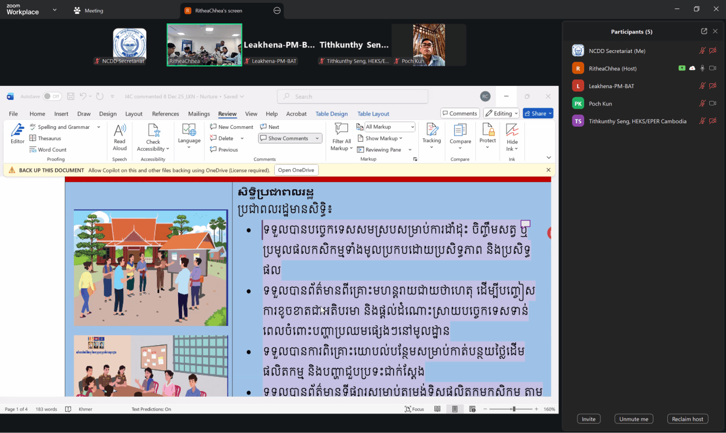This screenshot has width=726, height=433.
Task: Adjust the zoom level slider
Action: (513, 409)
